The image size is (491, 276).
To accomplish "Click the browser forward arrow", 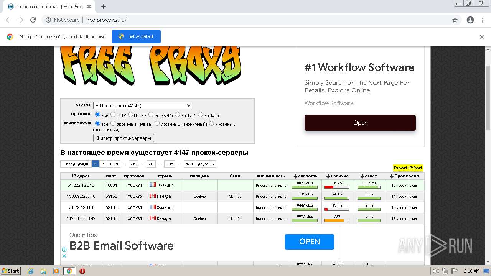I will pyautogui.click(x=21, y=20).
